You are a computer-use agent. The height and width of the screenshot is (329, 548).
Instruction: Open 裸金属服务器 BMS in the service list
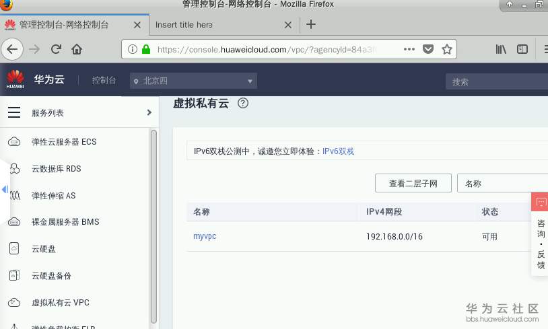65,222
